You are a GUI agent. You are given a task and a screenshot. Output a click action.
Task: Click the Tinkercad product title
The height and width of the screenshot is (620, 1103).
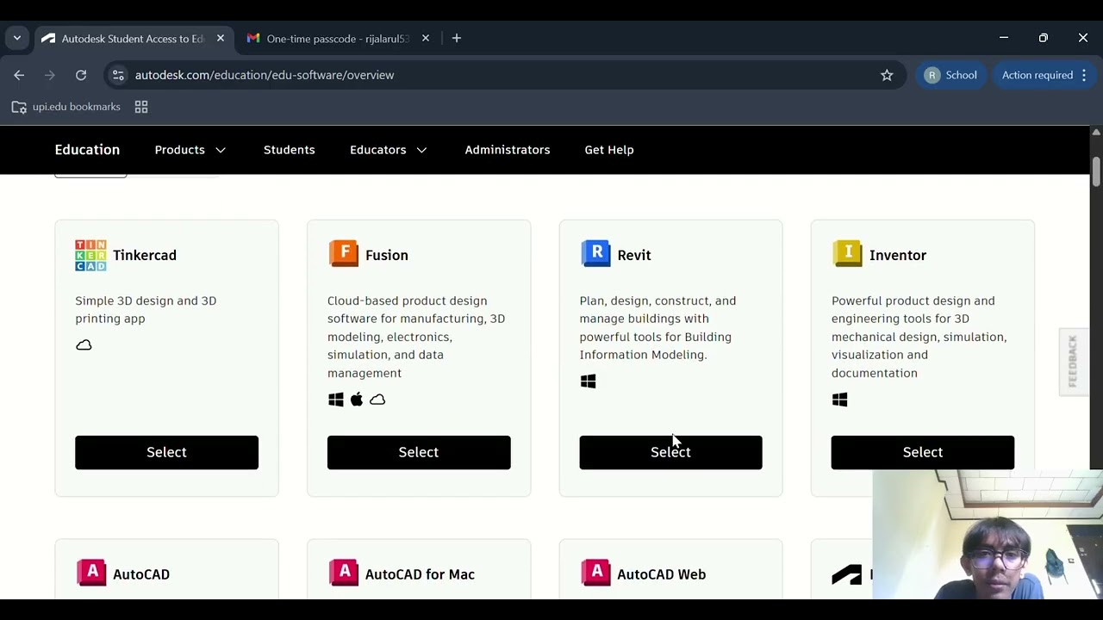[145, 255]
